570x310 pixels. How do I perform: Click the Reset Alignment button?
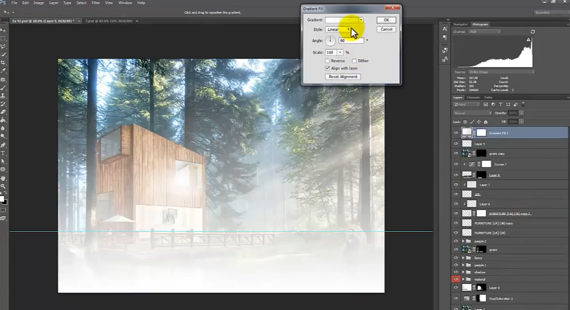click(343, 77)
